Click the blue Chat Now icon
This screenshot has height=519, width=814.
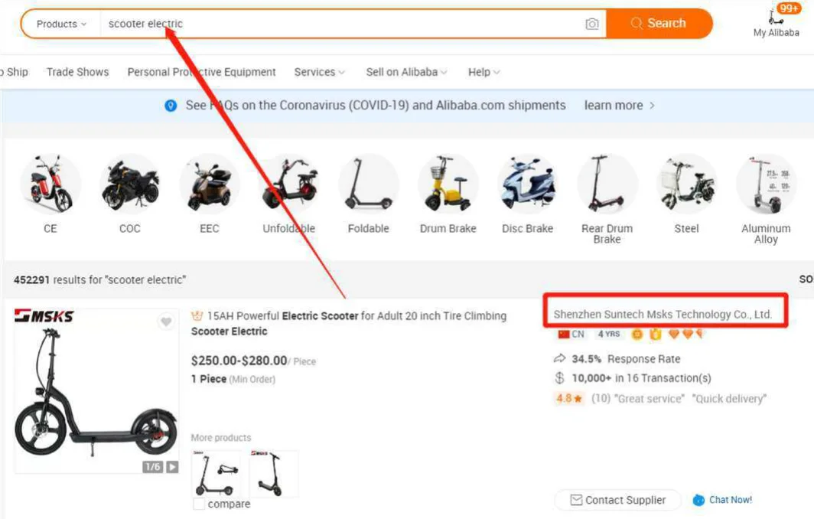(698, 500)
